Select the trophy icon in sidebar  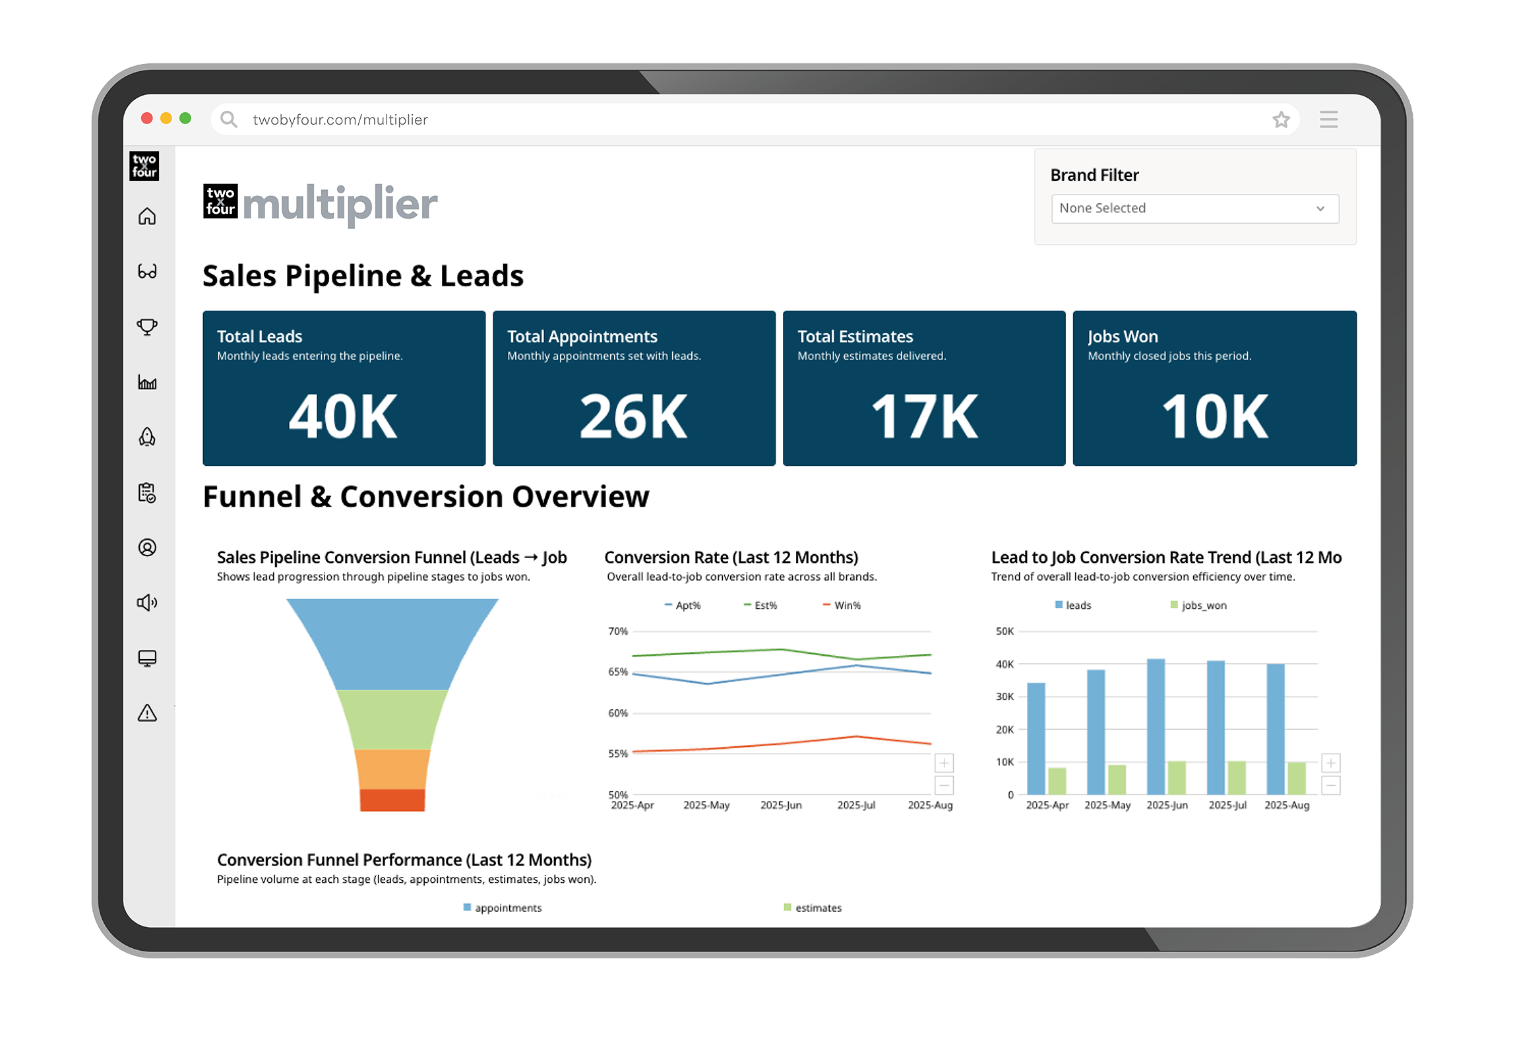(x=146, y=327)
